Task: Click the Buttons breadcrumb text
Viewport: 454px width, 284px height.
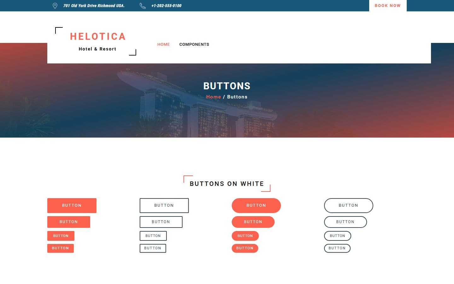Action: (x=237, y=97)
